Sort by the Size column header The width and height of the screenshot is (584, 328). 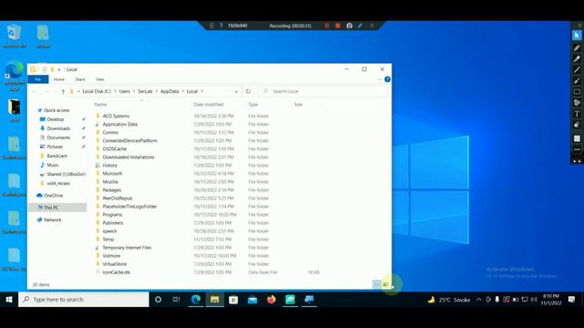click(298, 105)
